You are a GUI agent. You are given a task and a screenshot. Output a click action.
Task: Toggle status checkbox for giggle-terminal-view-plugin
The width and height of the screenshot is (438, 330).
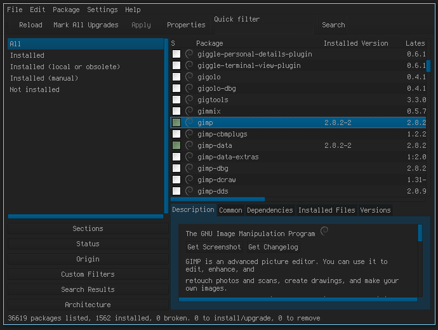pos(176,65)
